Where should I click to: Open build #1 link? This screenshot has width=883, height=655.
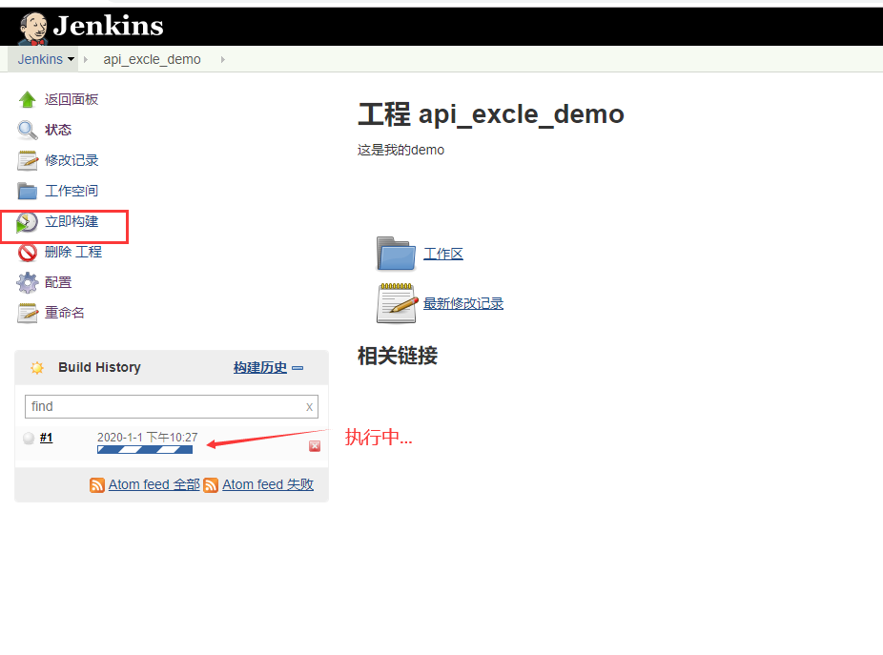46,438
